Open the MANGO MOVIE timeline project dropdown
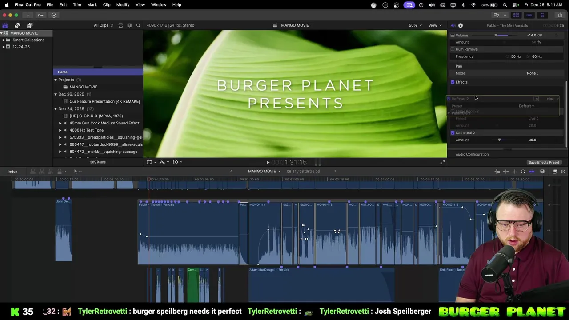Viewport: 569px width, 320px height. click(x=264, y=172)
